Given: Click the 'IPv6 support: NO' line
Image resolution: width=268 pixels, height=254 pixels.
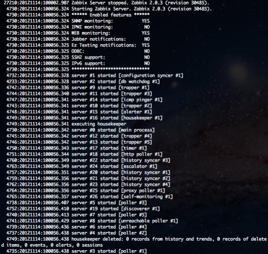Looking at the screenshot, I should [78, 63].
